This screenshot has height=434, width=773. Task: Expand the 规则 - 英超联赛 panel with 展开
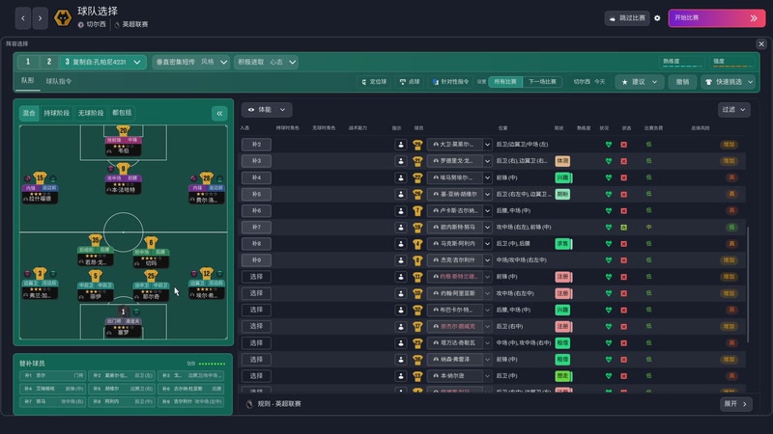735,404
